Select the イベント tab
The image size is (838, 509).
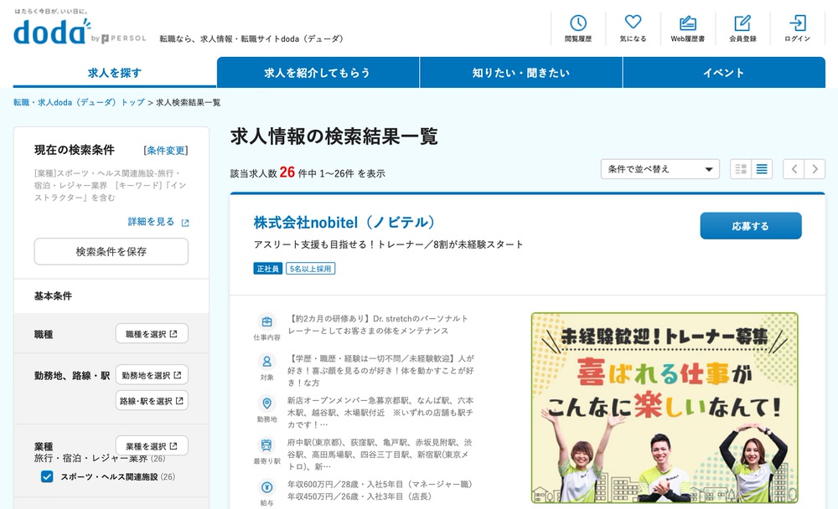[x=723, y=73]
